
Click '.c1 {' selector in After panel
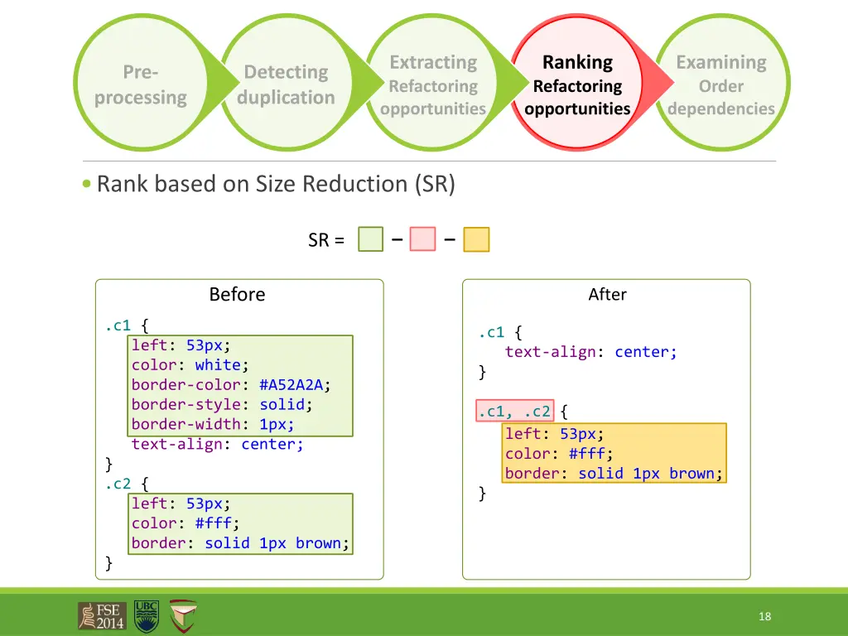coord(500,332)
